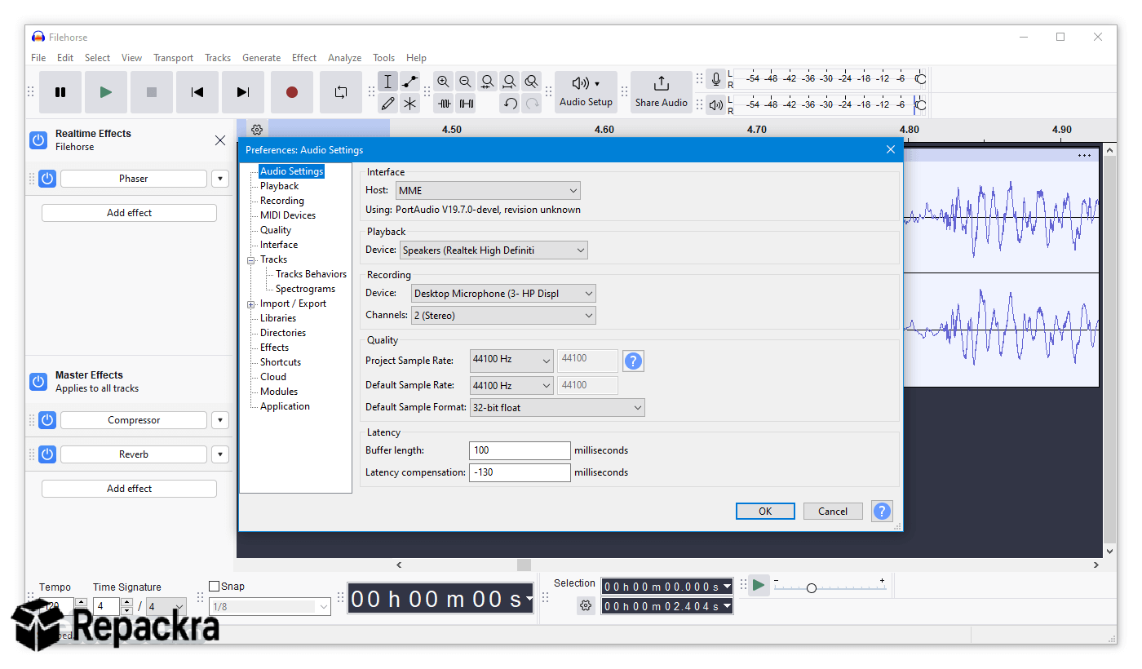1142x669 pixels.
Task: Open Recording Device Desktop Microphone dropdown
Action: click(503, 294)
